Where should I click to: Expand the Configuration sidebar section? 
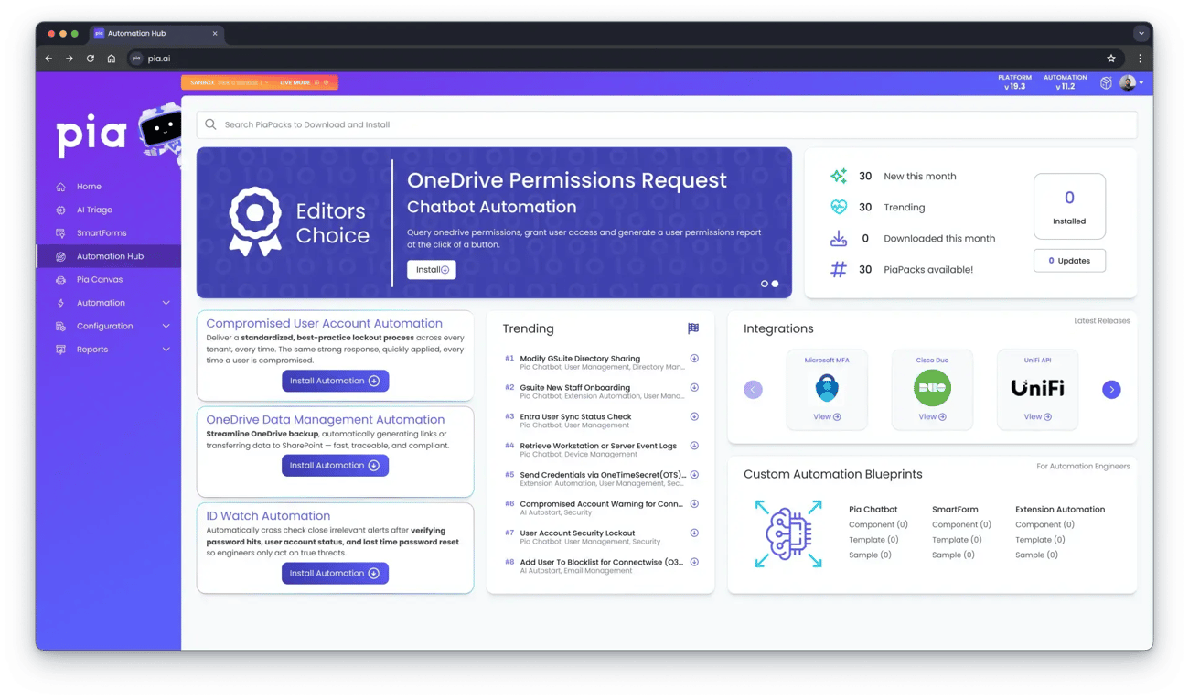[x=166, y=327]
